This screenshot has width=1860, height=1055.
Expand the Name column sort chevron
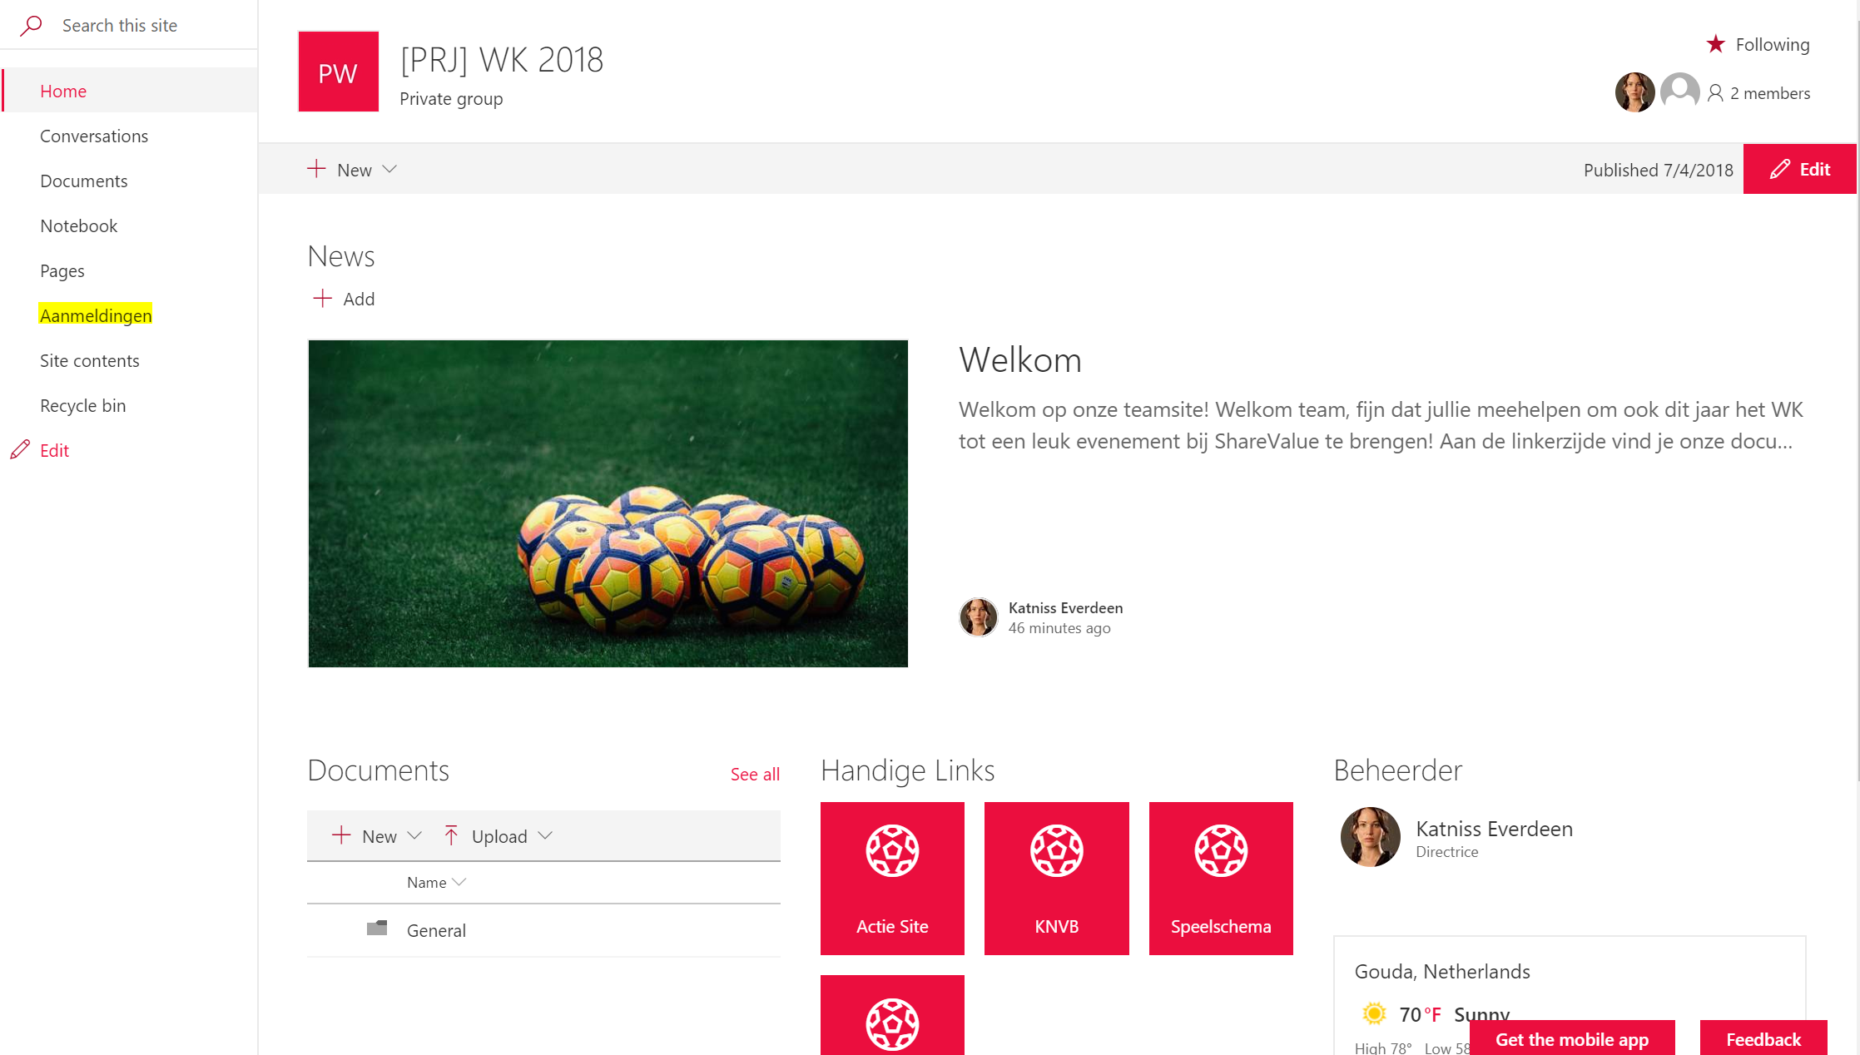coord(459,882)
